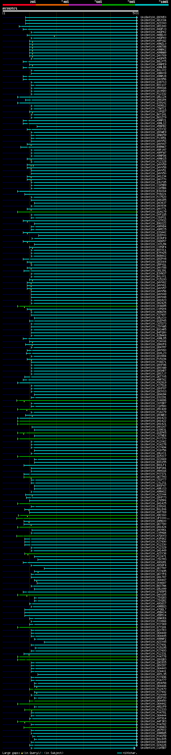171x755 pixels.
Task: Select the UniRef100_D0F1Q5 entry
Action: click(153, 215)
